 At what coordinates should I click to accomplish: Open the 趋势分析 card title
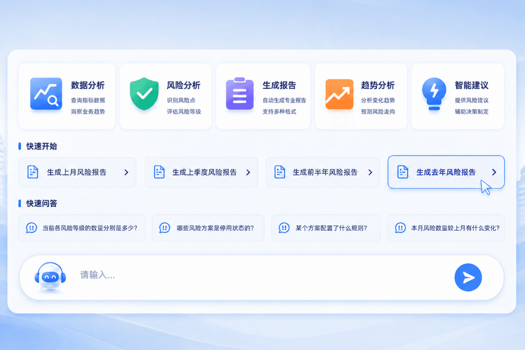pyautogui.click(x=378, y=85)
